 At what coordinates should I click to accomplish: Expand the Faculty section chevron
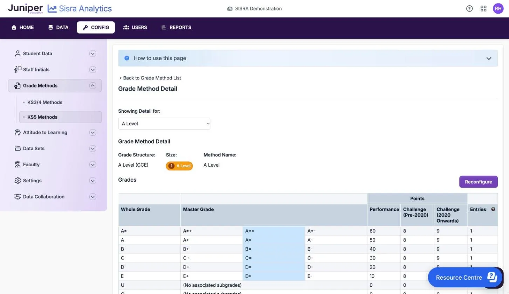92,164
